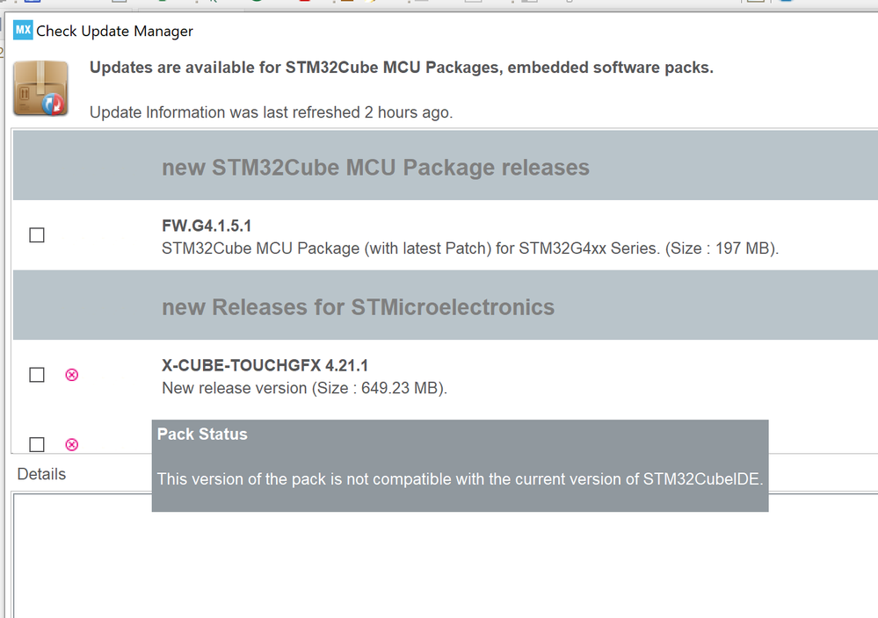Click the last refreshed 2 hours ago text
878x618 pixels.
click(271, 112)
